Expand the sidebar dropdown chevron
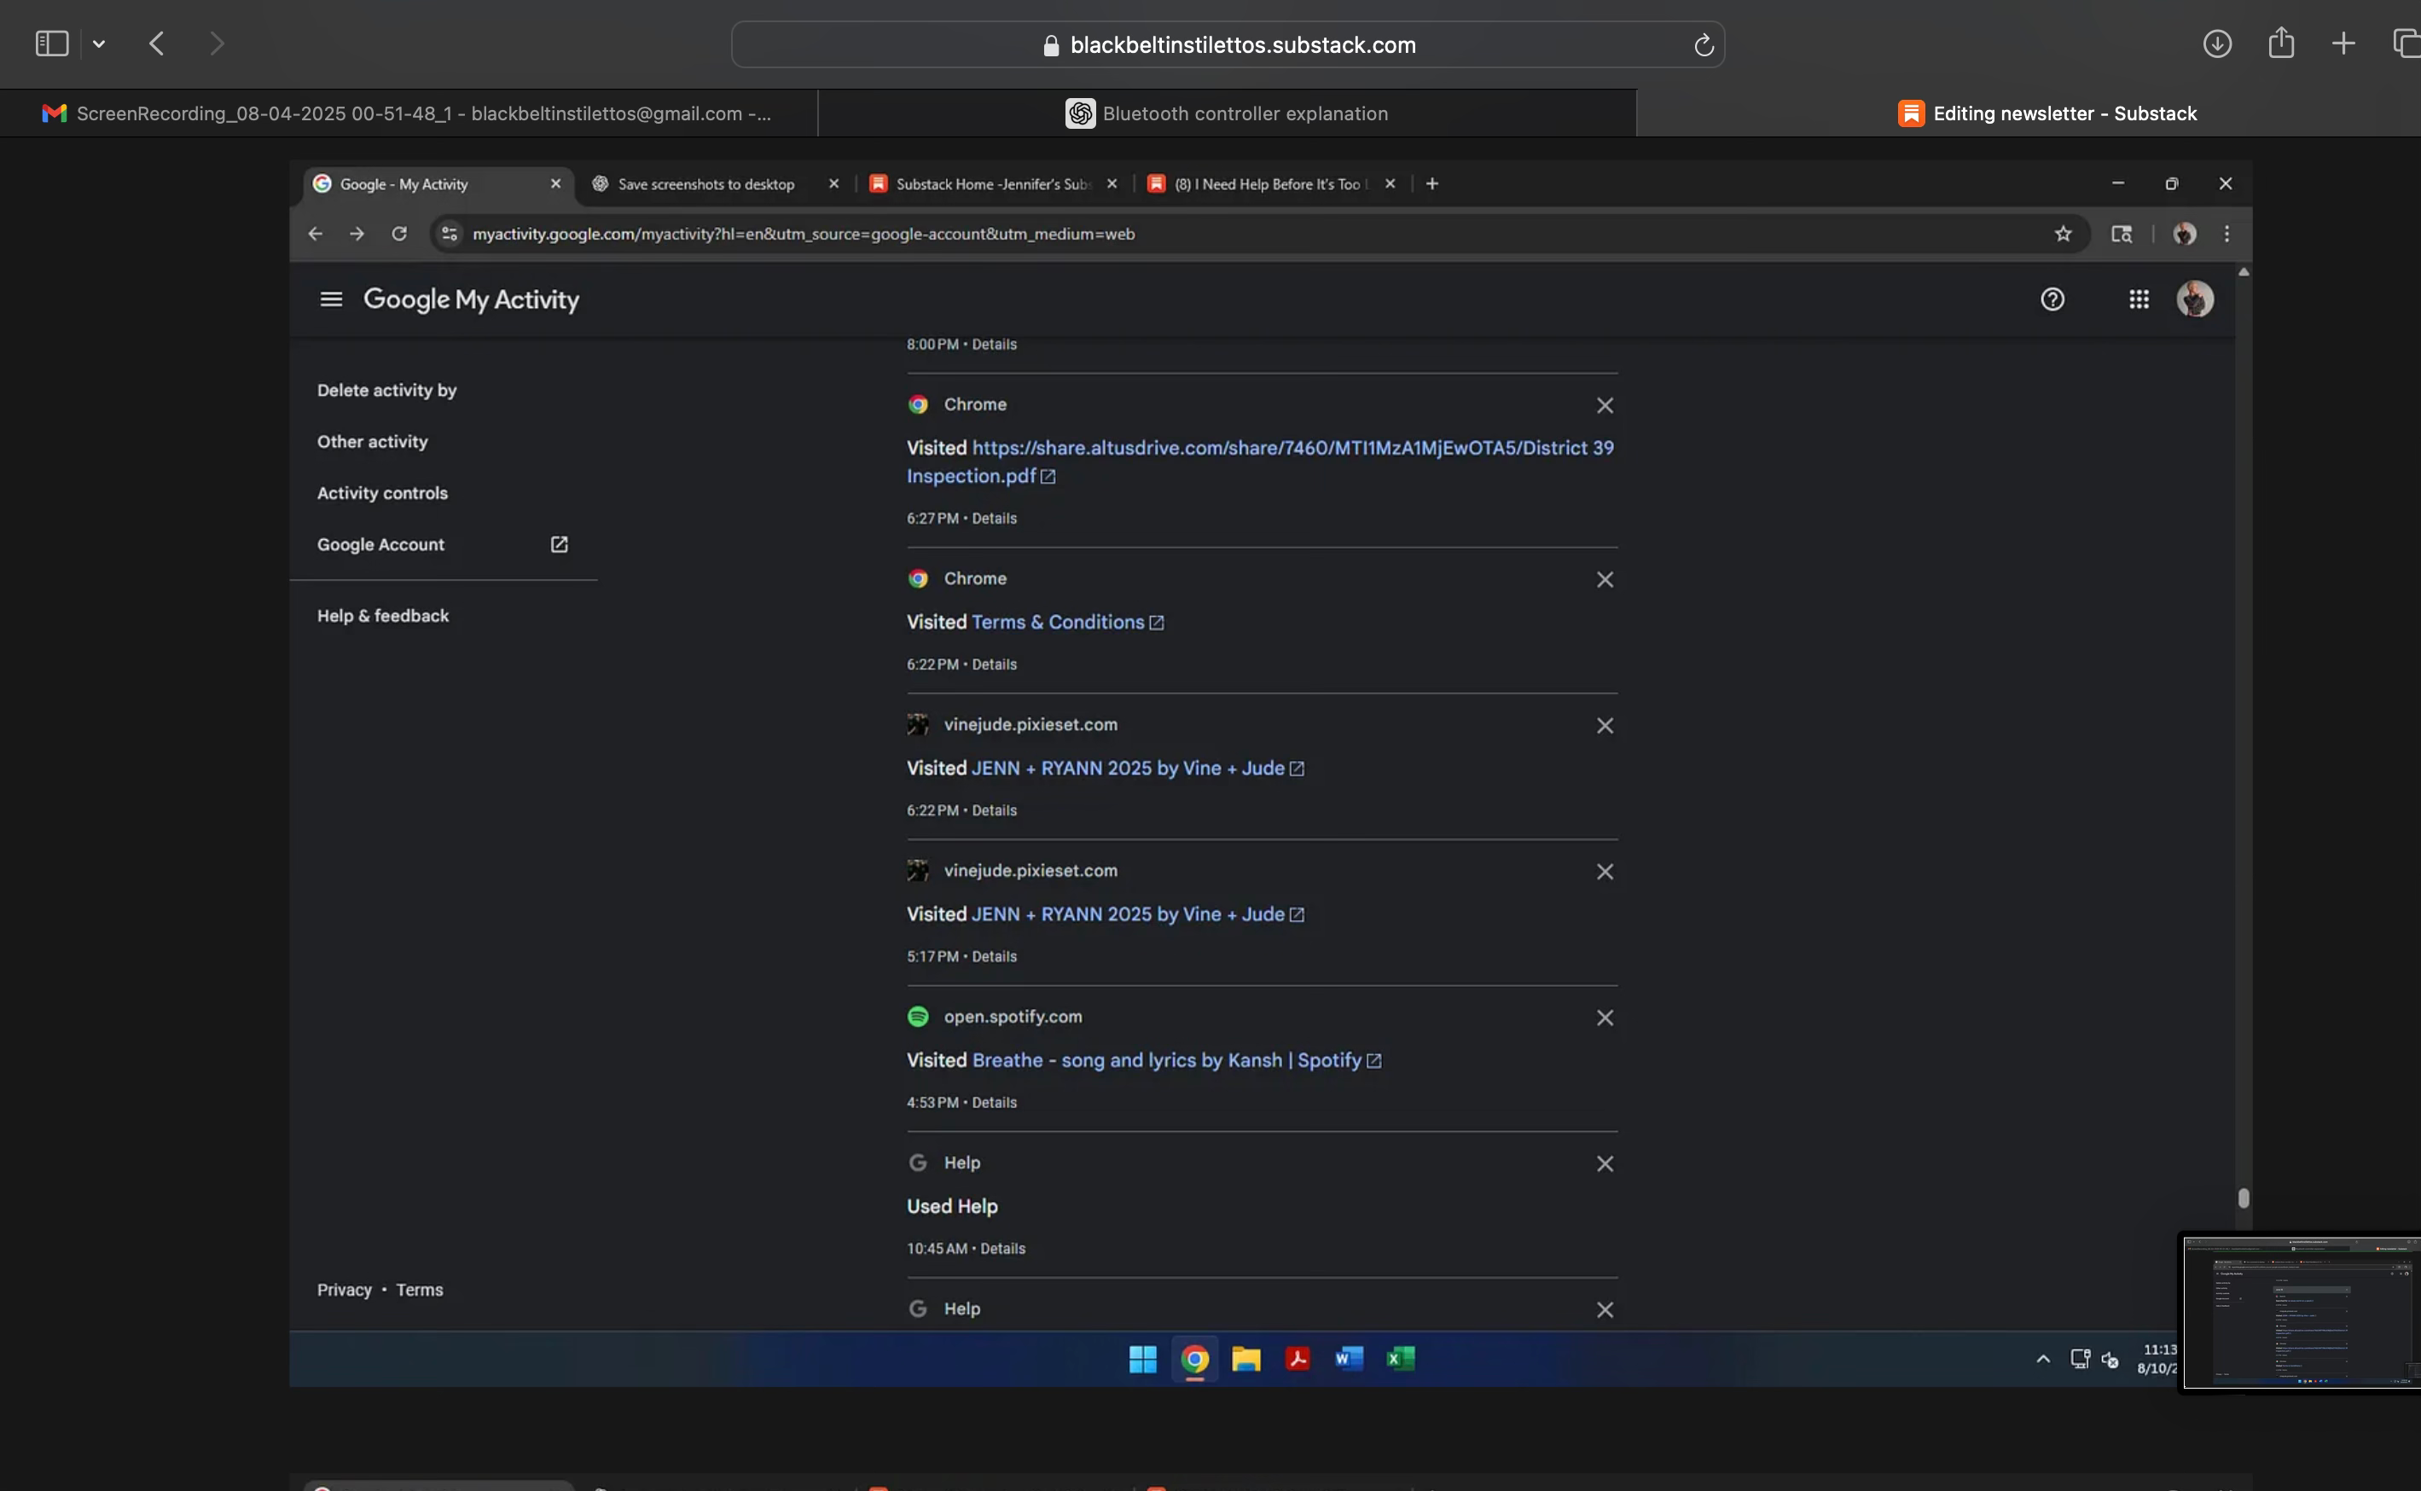Screen dimensions: 2421x1491 (x=99, y=44)
